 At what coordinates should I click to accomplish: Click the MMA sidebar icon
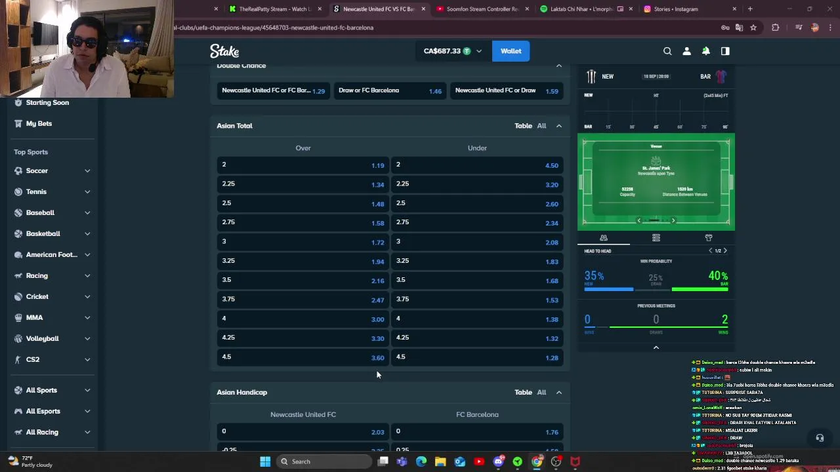tap(18, 317)
